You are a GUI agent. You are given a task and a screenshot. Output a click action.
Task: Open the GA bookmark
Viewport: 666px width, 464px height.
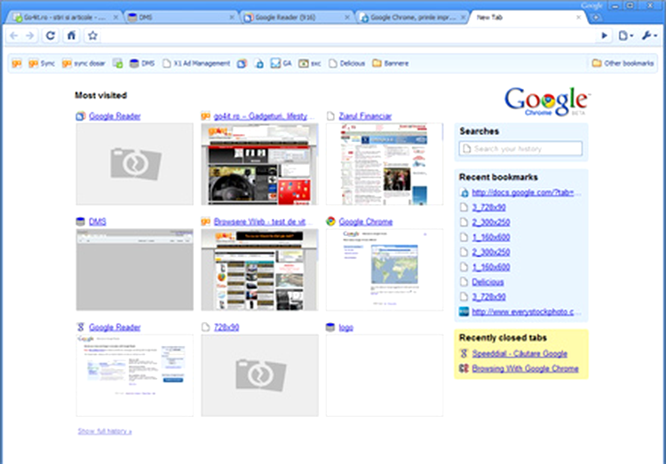(x=281, y=63)
